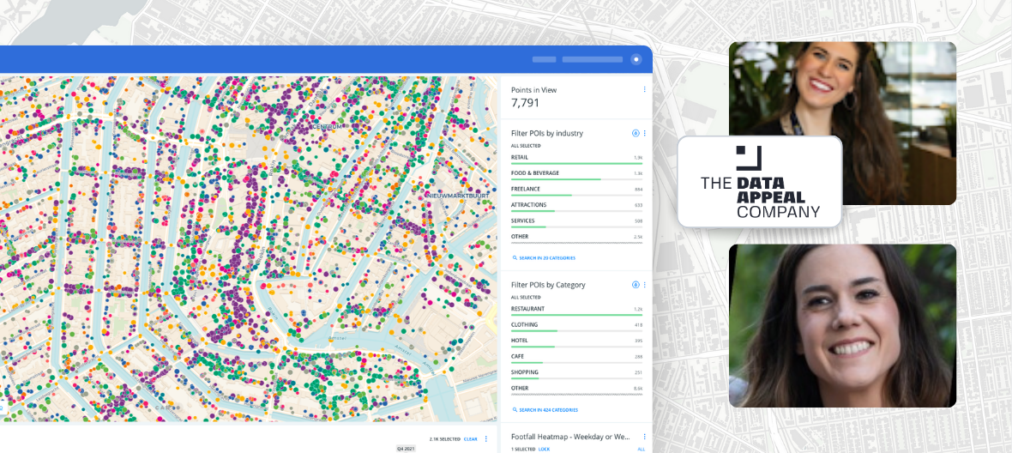1012x453 pixels.
Task: Select the CAFE category row
Action: tap(576, 358)
